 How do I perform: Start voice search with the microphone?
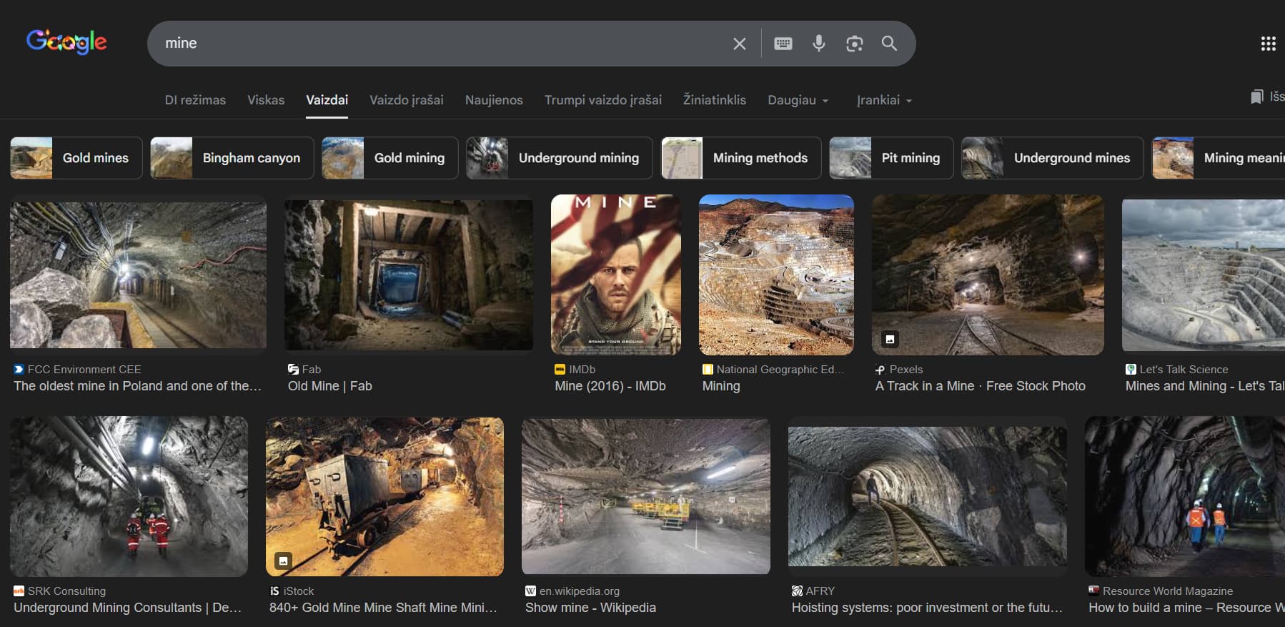(818, 44)
